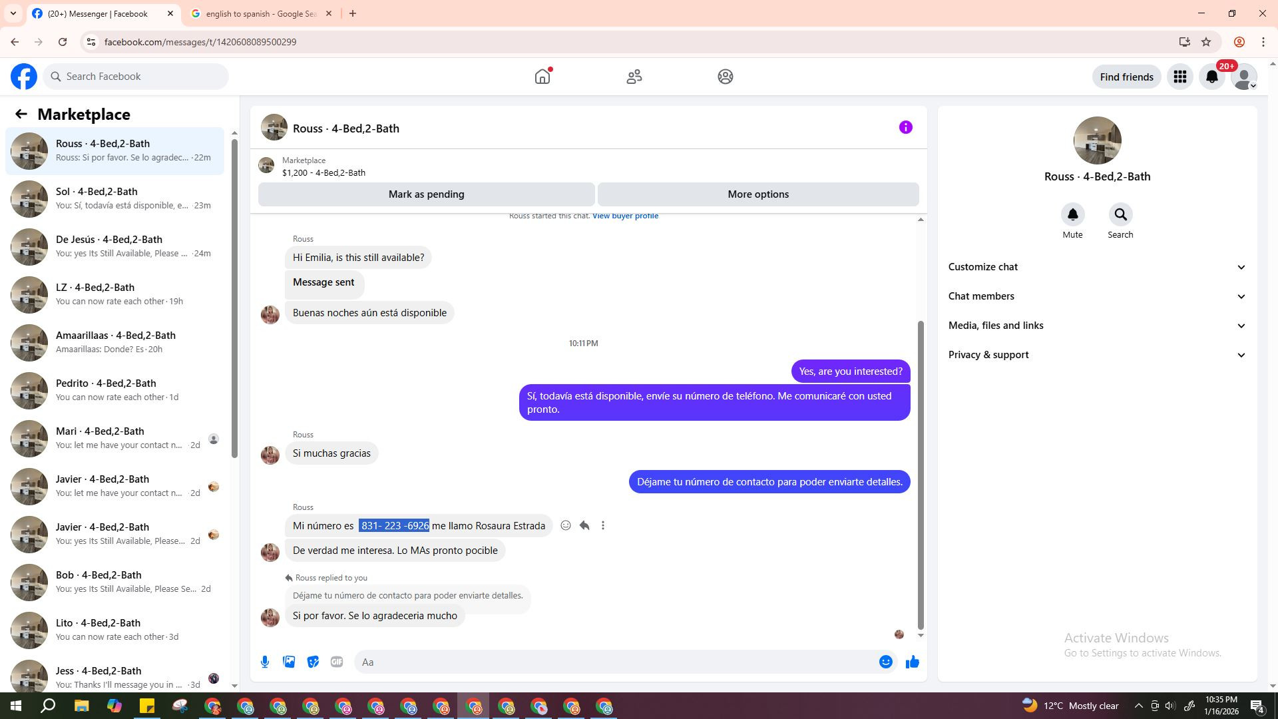
Task: Open the sticker picker icon
Action: coord(313,662)
